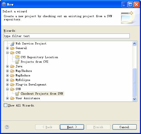
Task: Click the wizard list scroll down arrow
Action: pos(135,99)
